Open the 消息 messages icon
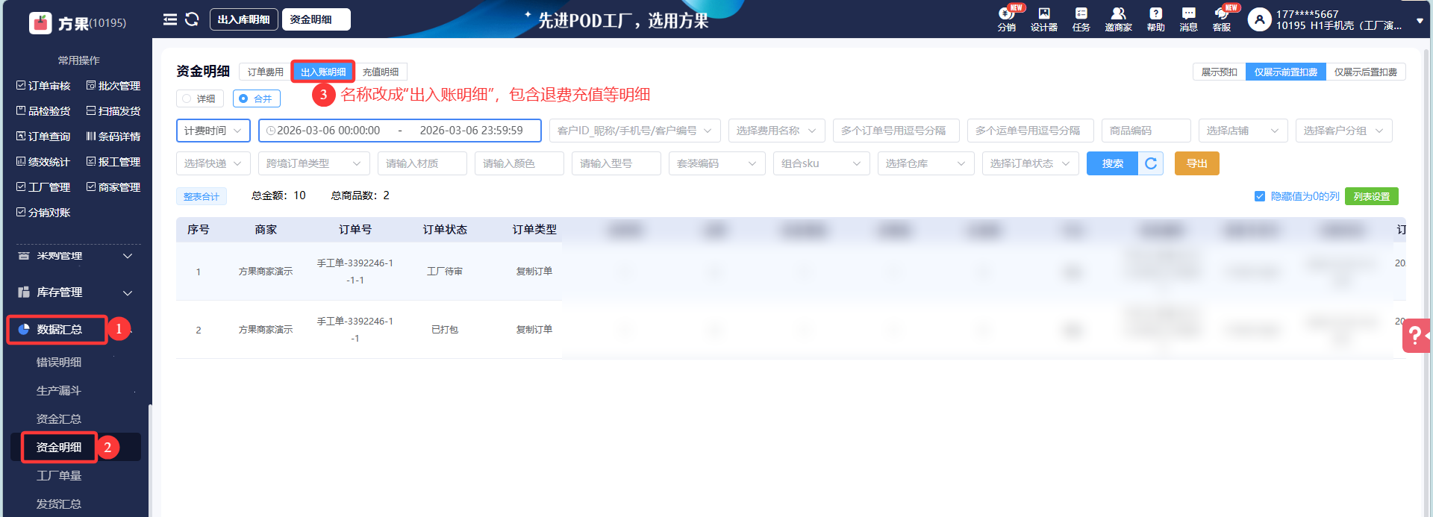The width and height of the screenshot is (1433, 517). [1188, 14]
